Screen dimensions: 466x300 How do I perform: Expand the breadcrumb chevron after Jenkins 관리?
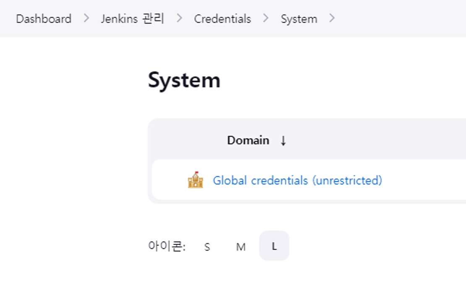coord(180,18)
